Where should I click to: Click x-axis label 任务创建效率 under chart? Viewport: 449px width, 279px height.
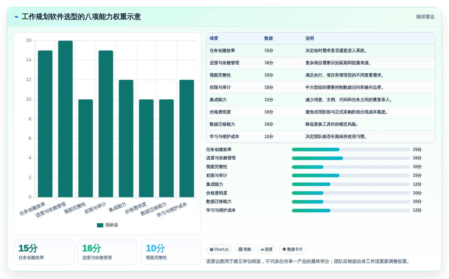pos(33,209)
